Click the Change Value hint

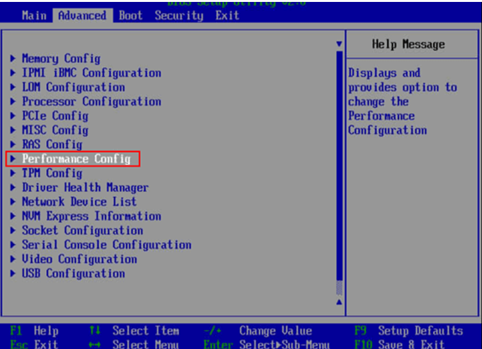(x=258, y=331)
